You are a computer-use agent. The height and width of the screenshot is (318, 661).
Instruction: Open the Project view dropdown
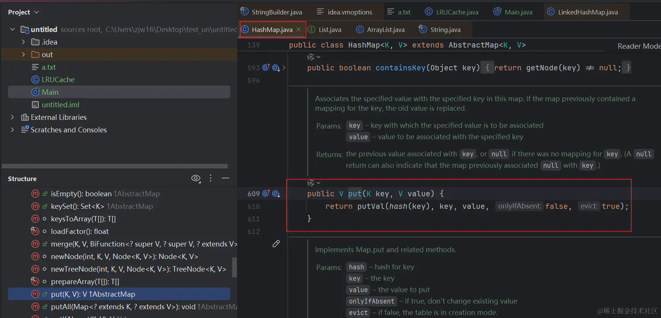[23, 12]
